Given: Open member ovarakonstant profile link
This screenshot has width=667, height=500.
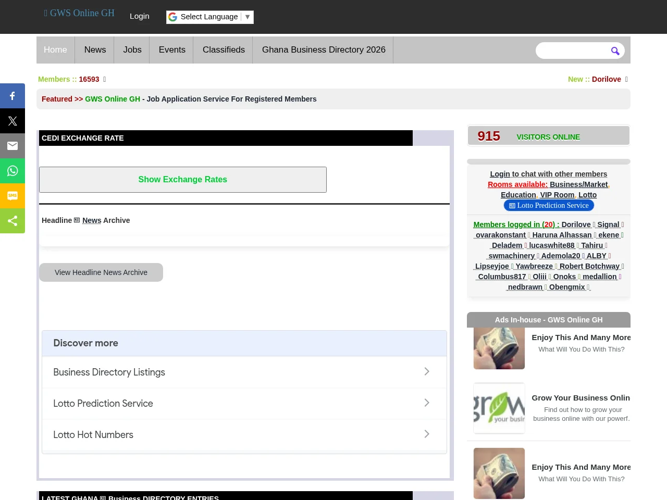Looking at the screenshot, I should point(501,235).
